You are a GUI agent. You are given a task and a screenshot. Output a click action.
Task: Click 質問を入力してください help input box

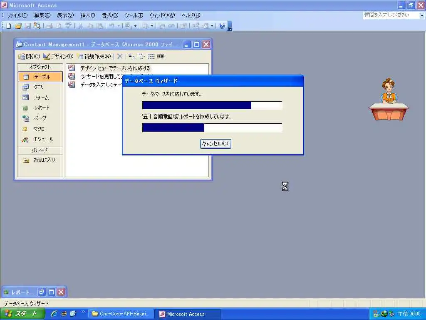(x=391, y=15)
